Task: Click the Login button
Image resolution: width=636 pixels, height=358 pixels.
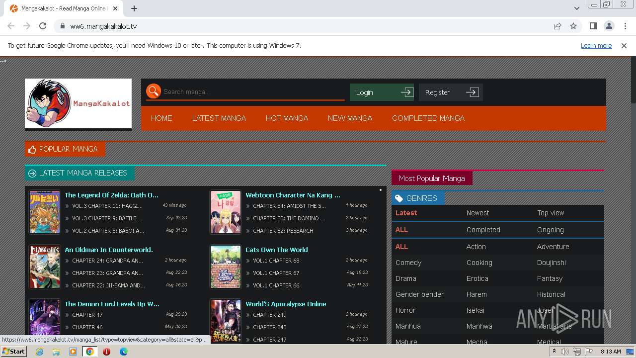Action: click(382, 92)
